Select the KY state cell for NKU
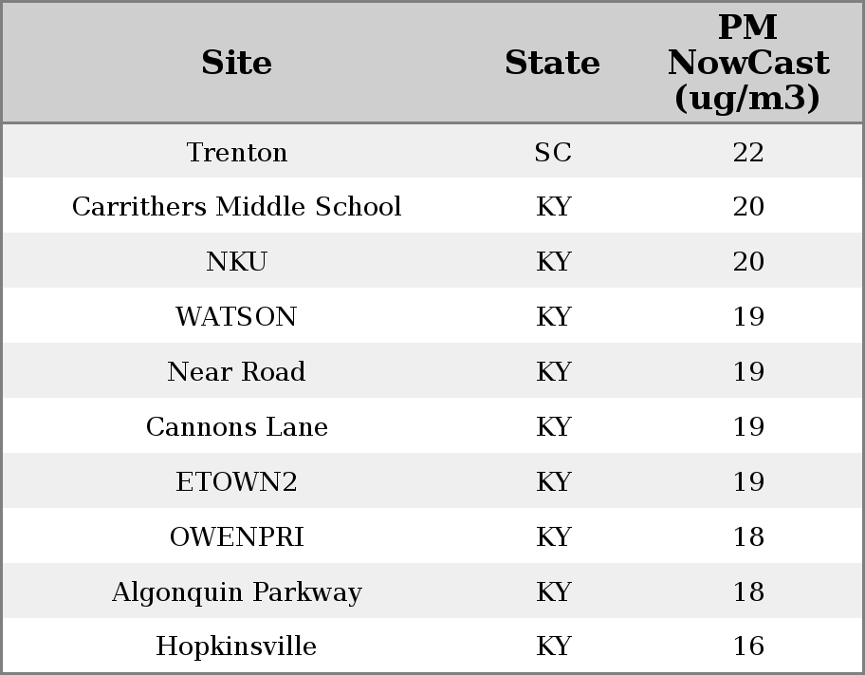The image size is (865, 675). click(553, 262)
